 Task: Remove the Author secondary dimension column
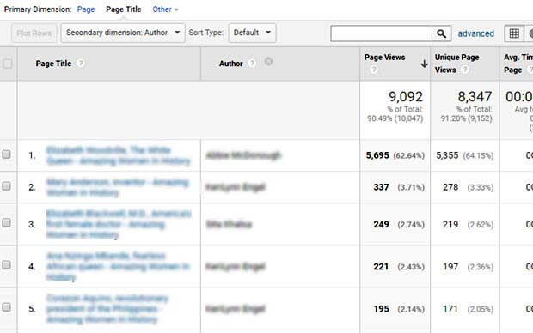(x=268, y=62)
